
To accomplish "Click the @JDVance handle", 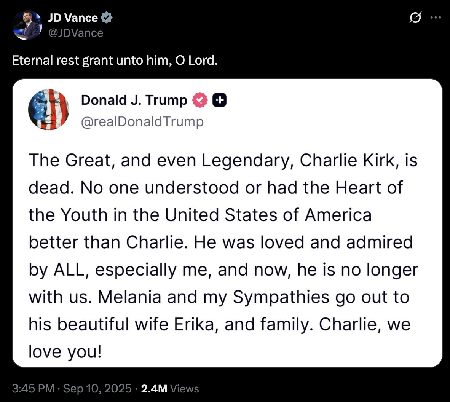I will 76,33.
